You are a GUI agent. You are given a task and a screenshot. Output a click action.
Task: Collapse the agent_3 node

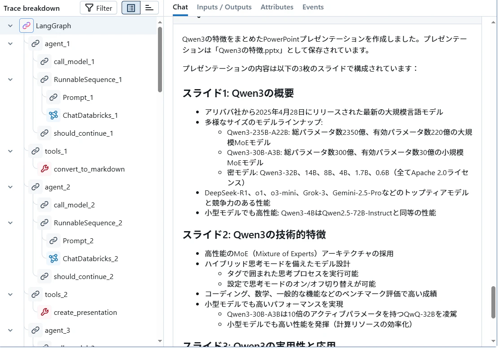pyautogui.click(x=10, y=330)
